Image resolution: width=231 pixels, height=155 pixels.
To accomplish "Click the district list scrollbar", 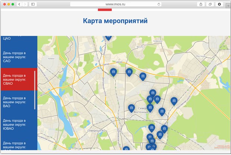I will [x=35, y=90].
